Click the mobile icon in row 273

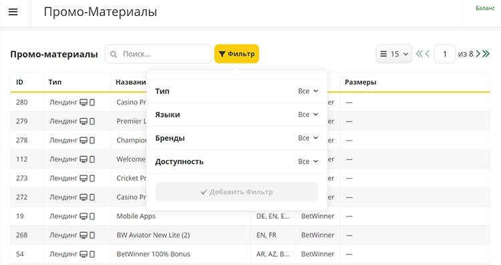(92, 178)
